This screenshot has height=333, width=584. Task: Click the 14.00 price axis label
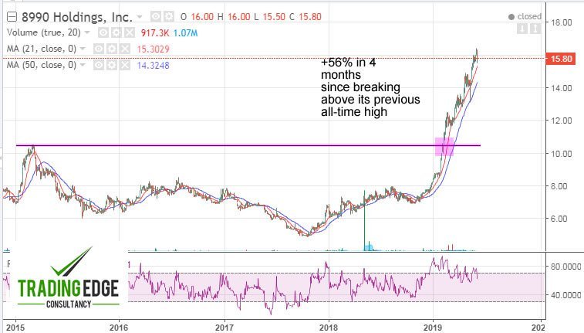tap(562, 88)
